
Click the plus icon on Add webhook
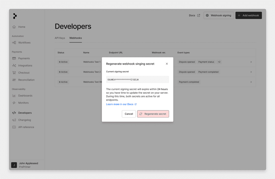(239, 16)
